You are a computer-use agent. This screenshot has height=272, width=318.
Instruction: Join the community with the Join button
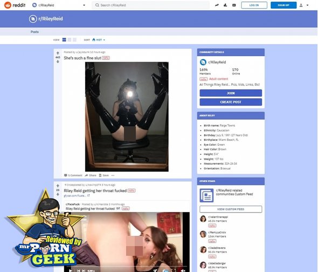pyautogui.click(x=231, y=93)
